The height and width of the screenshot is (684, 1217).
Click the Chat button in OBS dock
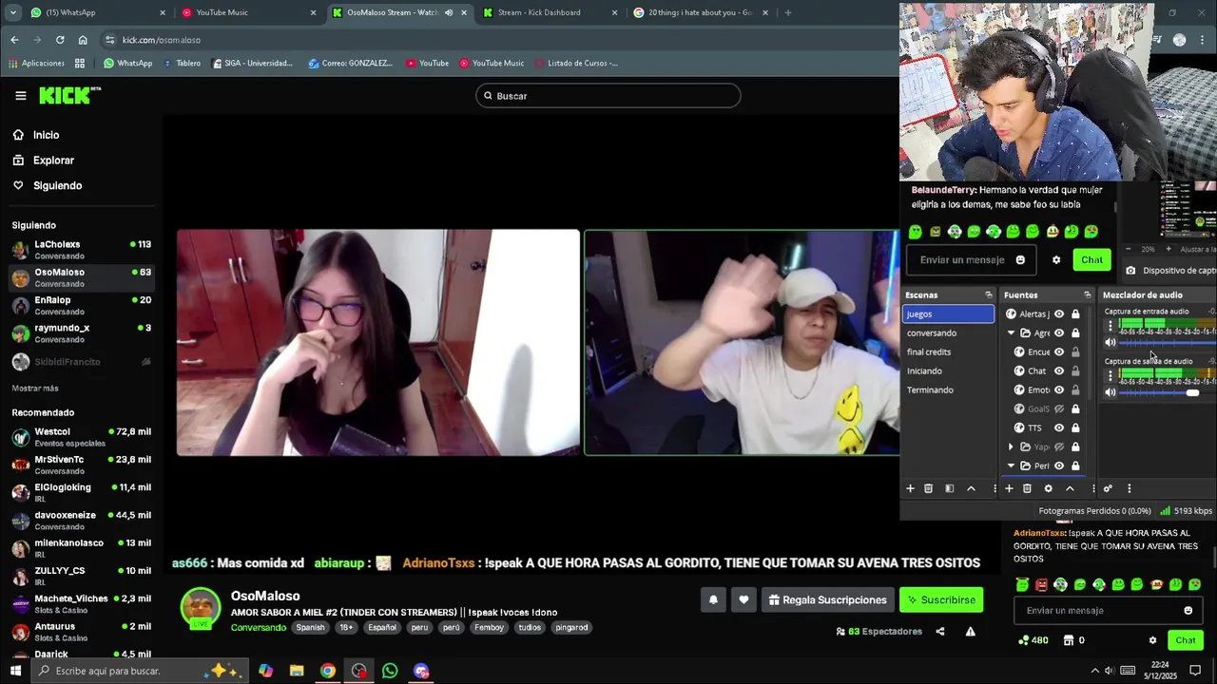[x=1091, y=259]
